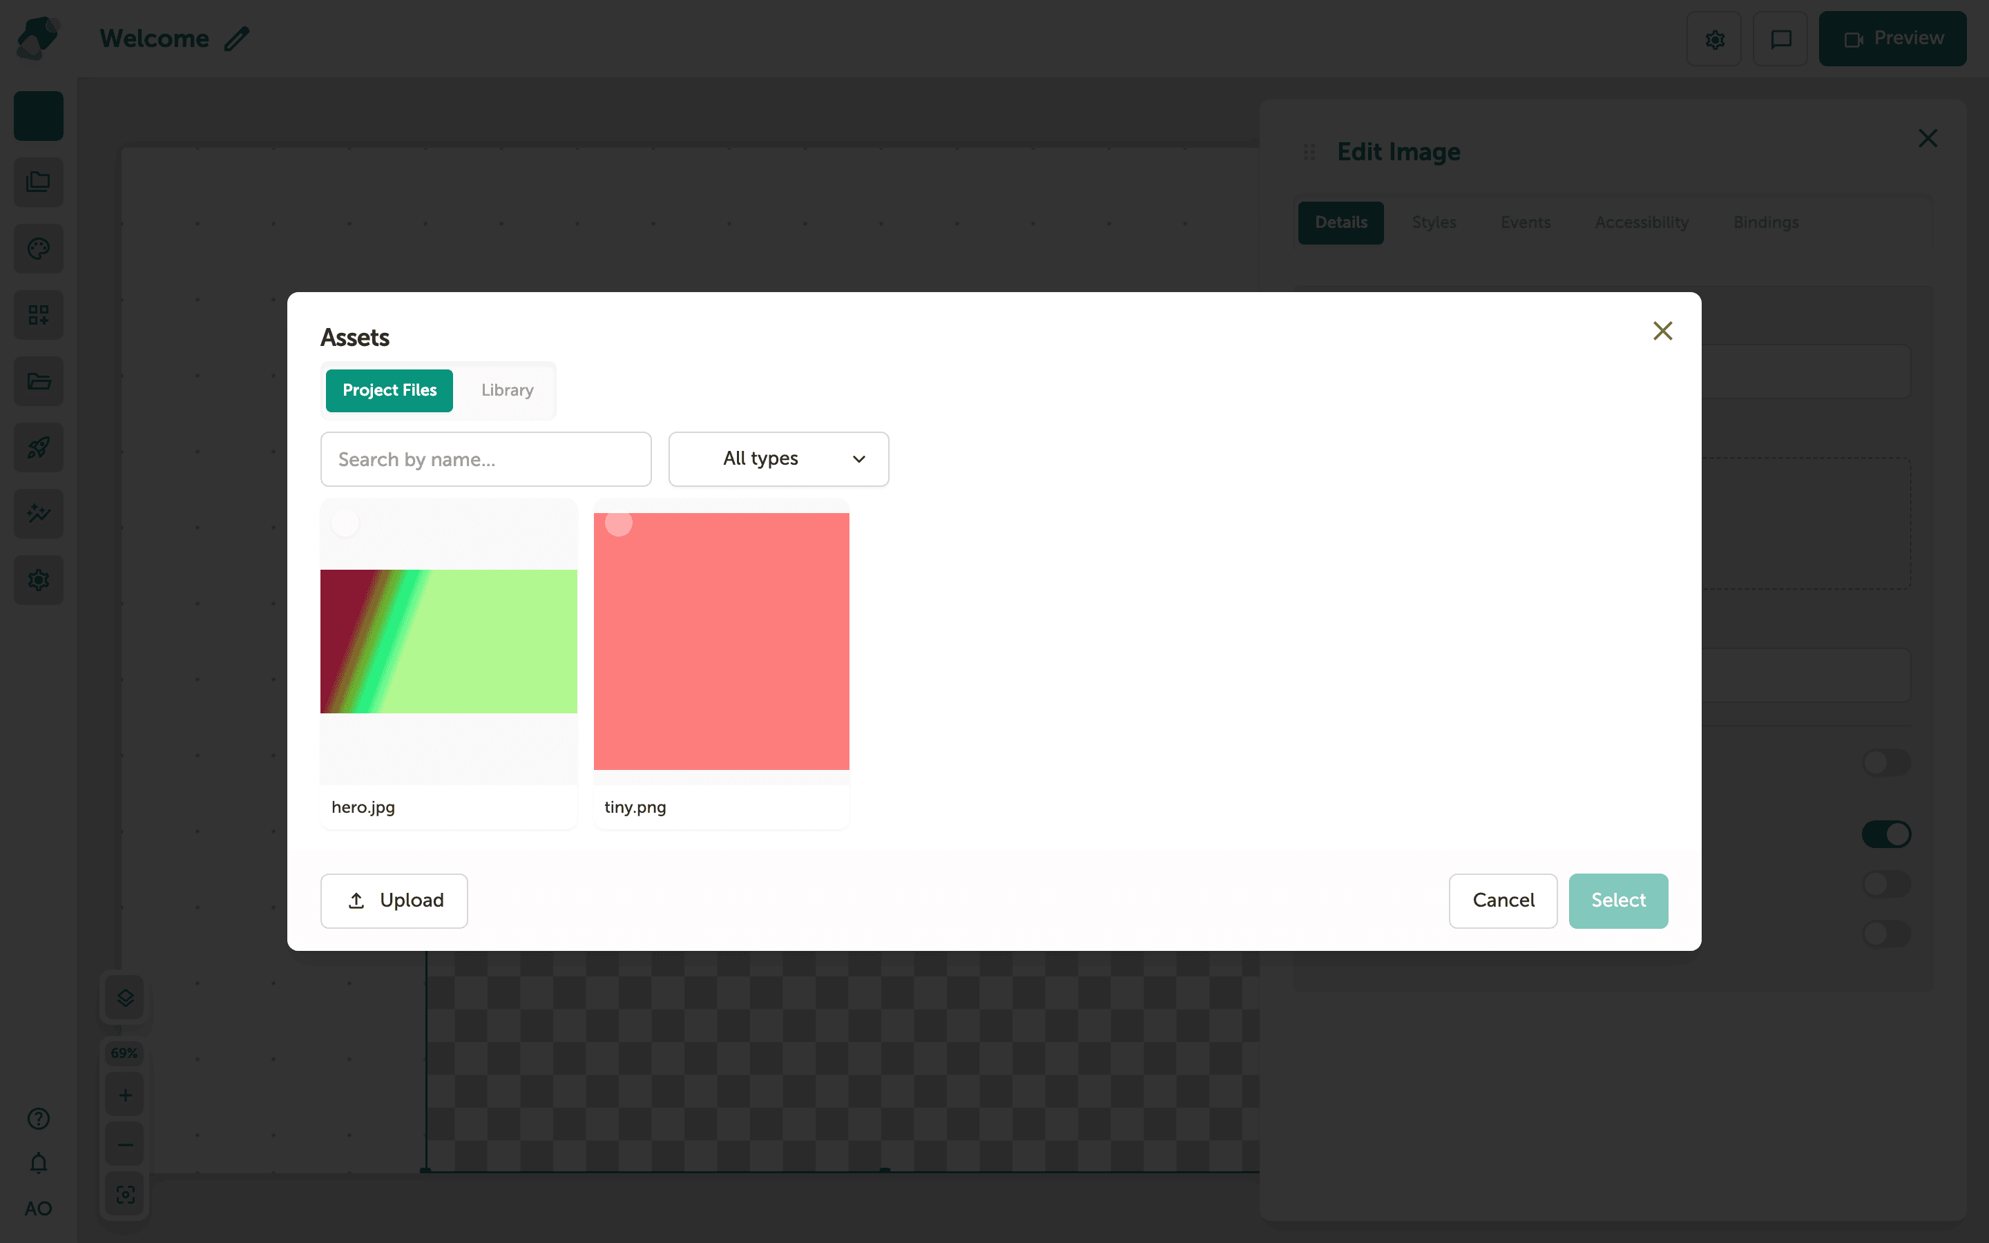Click the top highlighted sidebar button

(39, 116)
